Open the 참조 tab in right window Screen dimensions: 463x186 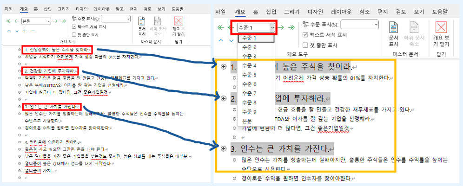[364, 12]
